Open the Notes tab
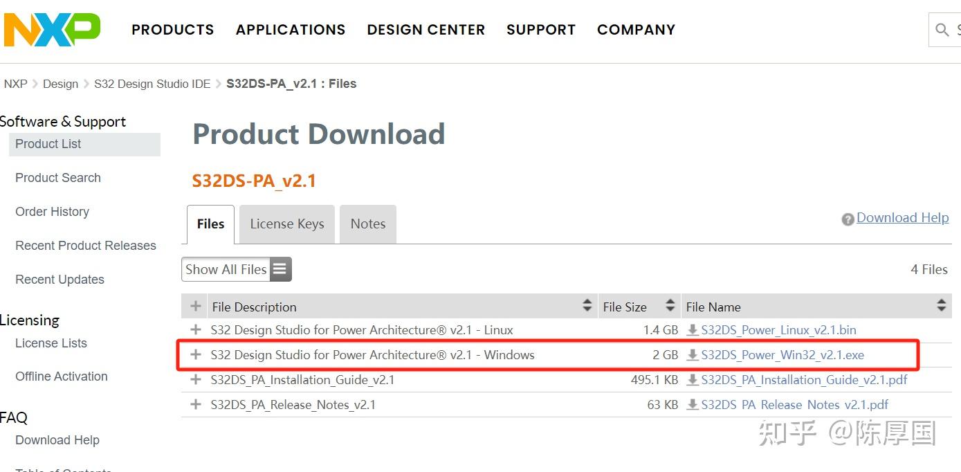Viewport: 961px width, 472px height. (368, 224)
